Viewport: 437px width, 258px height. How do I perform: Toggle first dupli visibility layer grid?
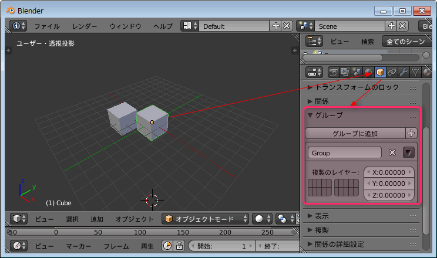point(320,188)
